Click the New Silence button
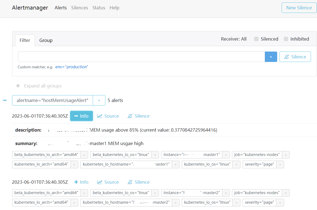Screen dimensions: 317x210 tap(299, 8)
